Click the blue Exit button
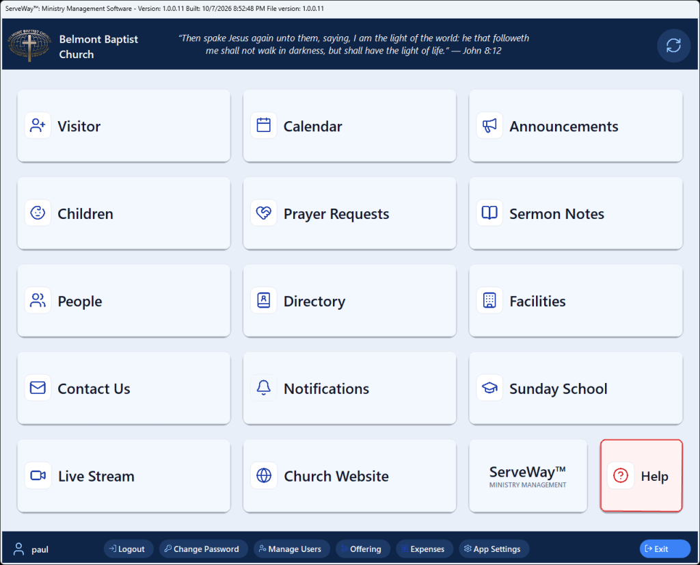Viewport: 700px width, 565px height. point(664,549)
